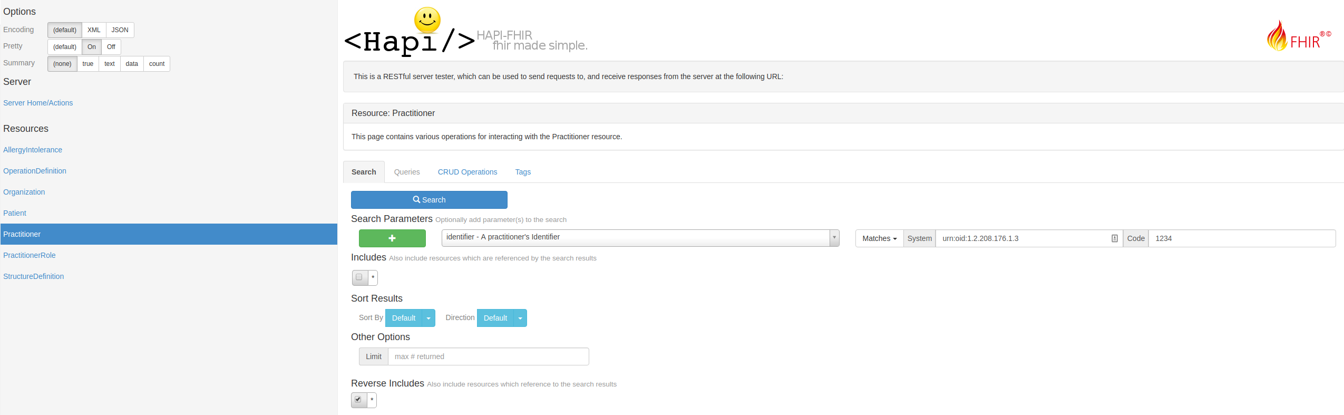
Task: Expand the Sort By Default dropdown
Action: click(428, 318)
